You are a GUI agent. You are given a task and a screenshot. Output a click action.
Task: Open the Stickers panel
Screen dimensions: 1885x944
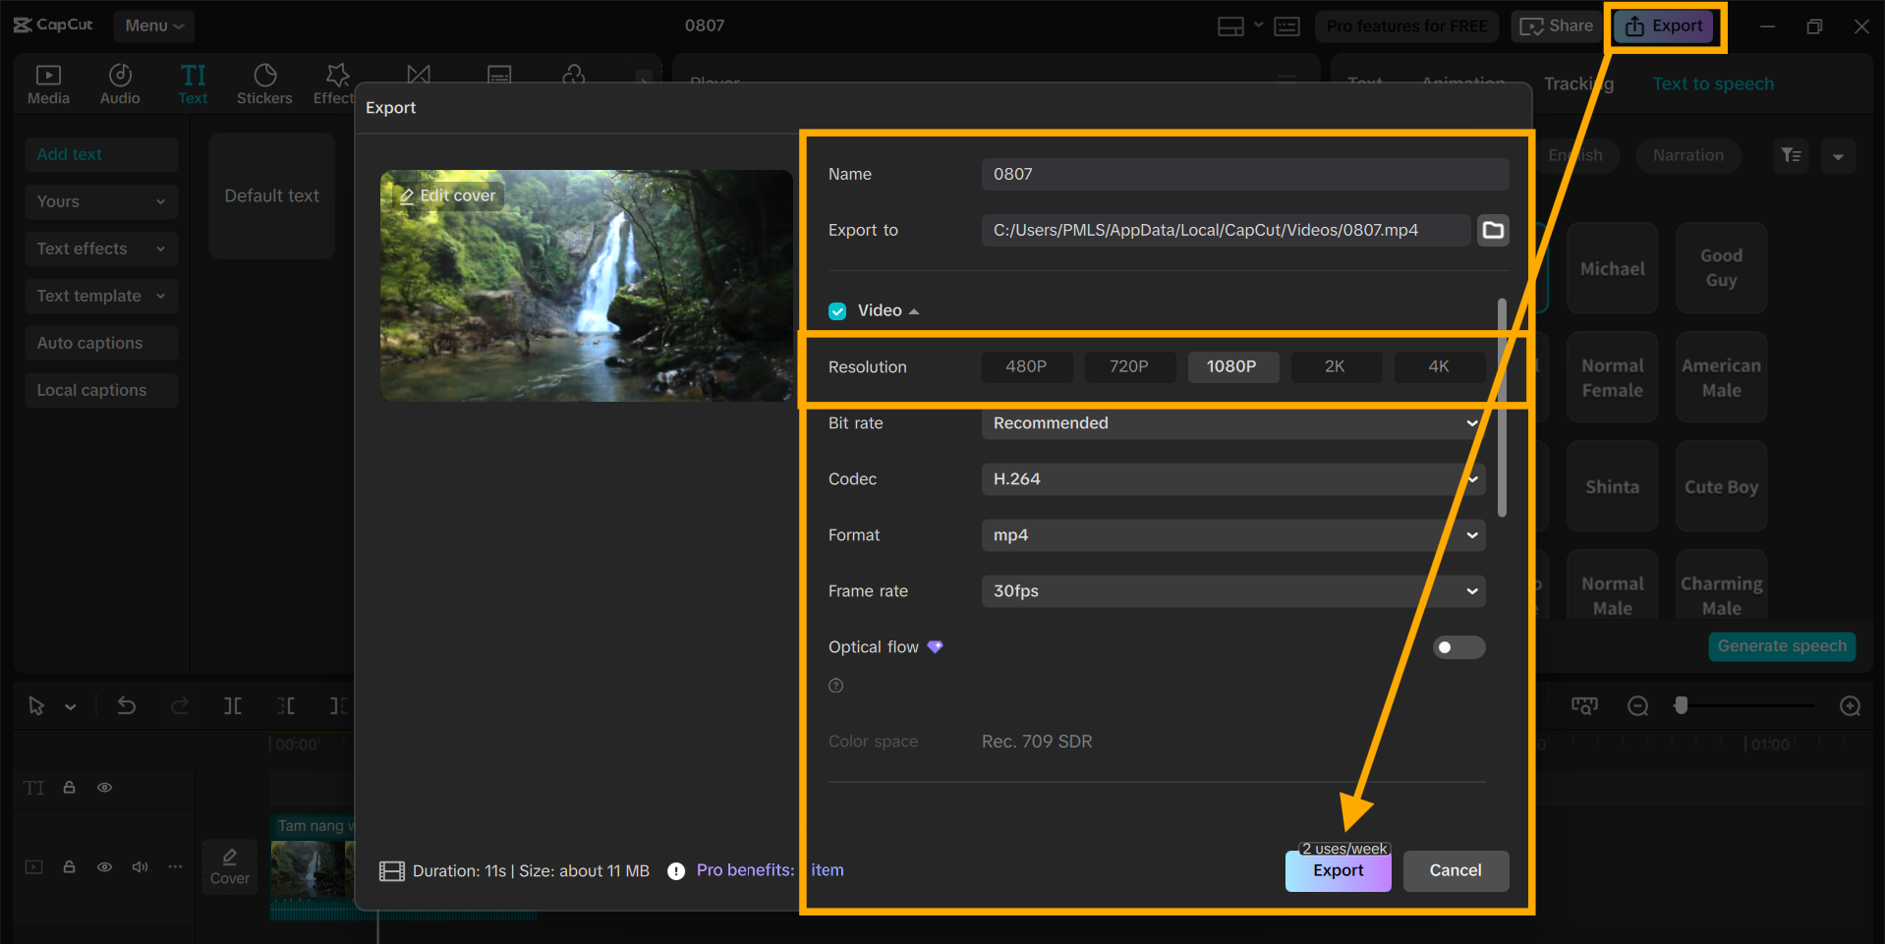click(264, 84)
